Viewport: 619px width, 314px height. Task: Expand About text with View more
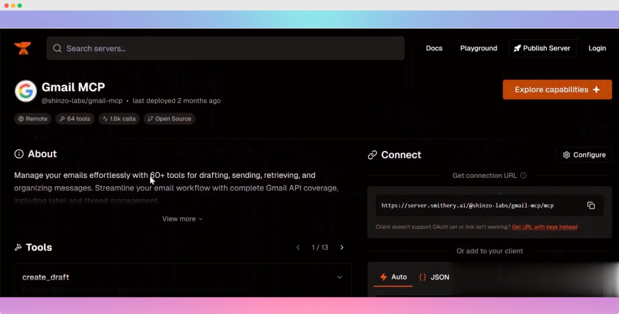(182, 219)
